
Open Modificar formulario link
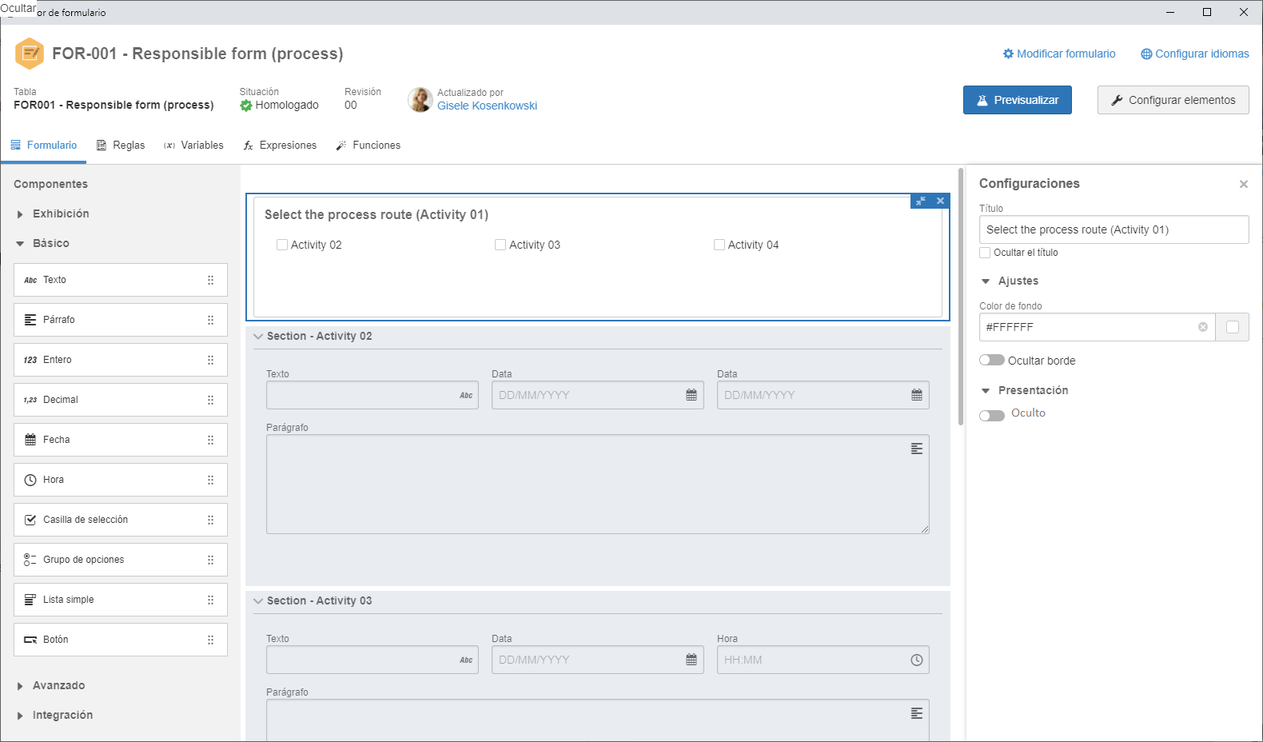point(1059,54)
